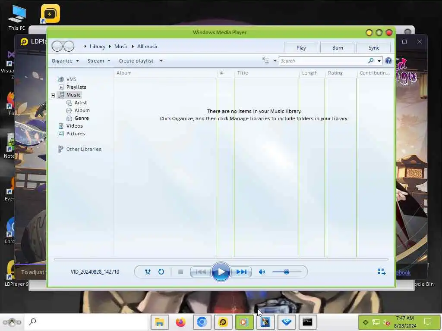This screenshot has width=442, height=331.
Task: Open the Burn tab
Action: pos(338,47)
